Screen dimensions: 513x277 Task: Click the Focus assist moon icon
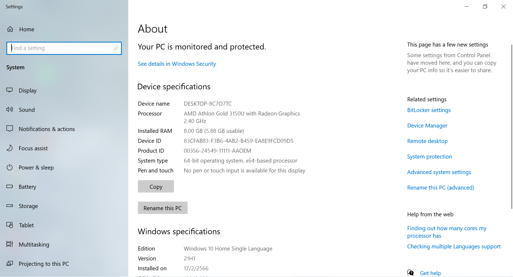[x=10, y=148]
